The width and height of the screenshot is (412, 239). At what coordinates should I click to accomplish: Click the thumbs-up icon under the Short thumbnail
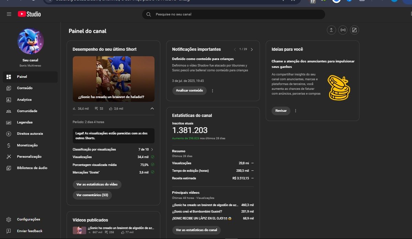click(111, 109)
